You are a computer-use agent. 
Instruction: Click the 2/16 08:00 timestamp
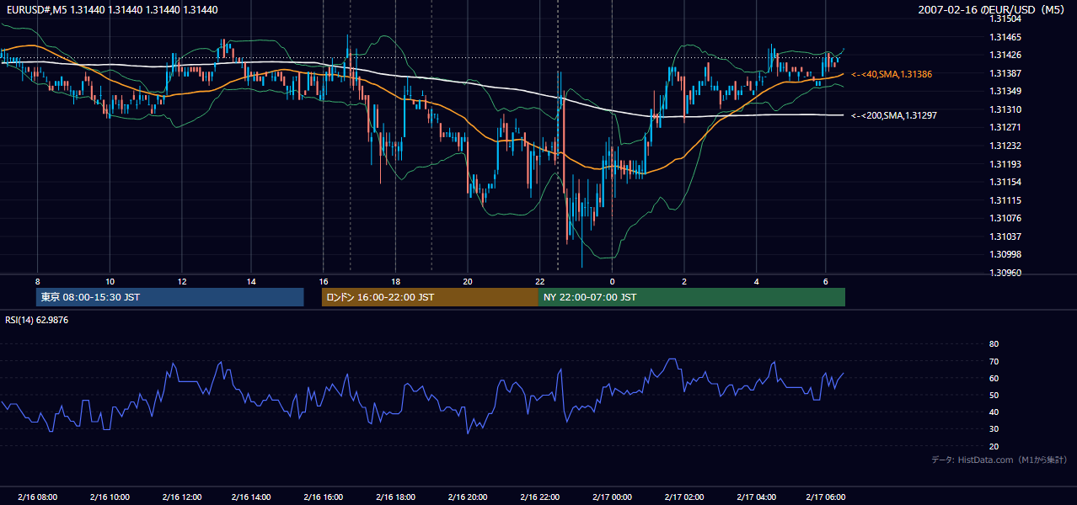pyautogui.click(x=37, y=497)
